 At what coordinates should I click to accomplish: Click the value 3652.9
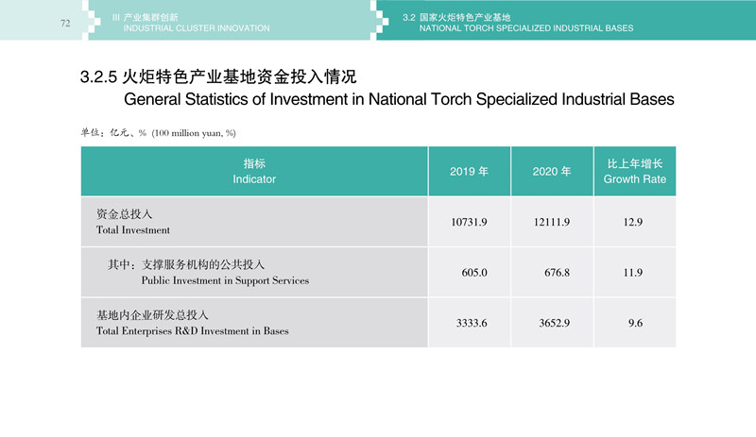[x=555, y=324]
